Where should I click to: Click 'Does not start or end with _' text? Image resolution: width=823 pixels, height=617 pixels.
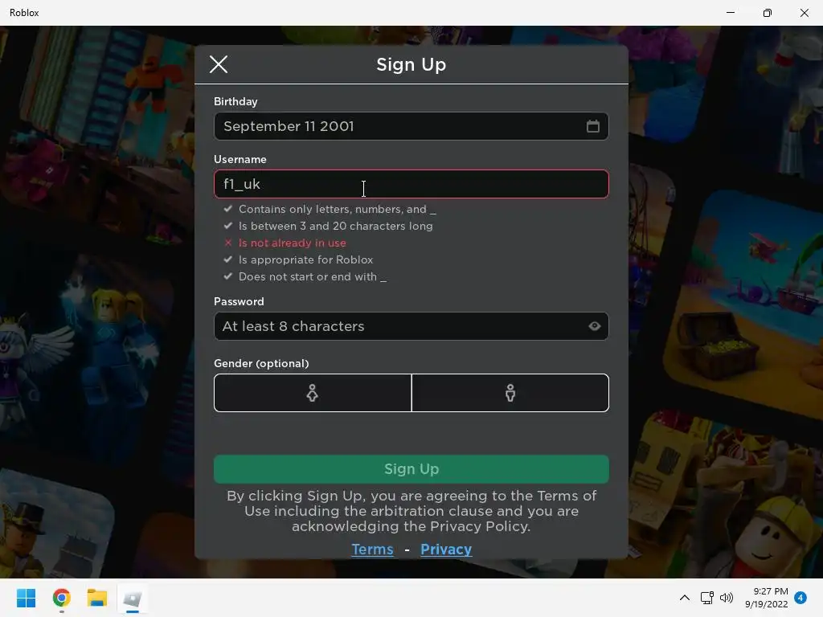pos(313,276)
